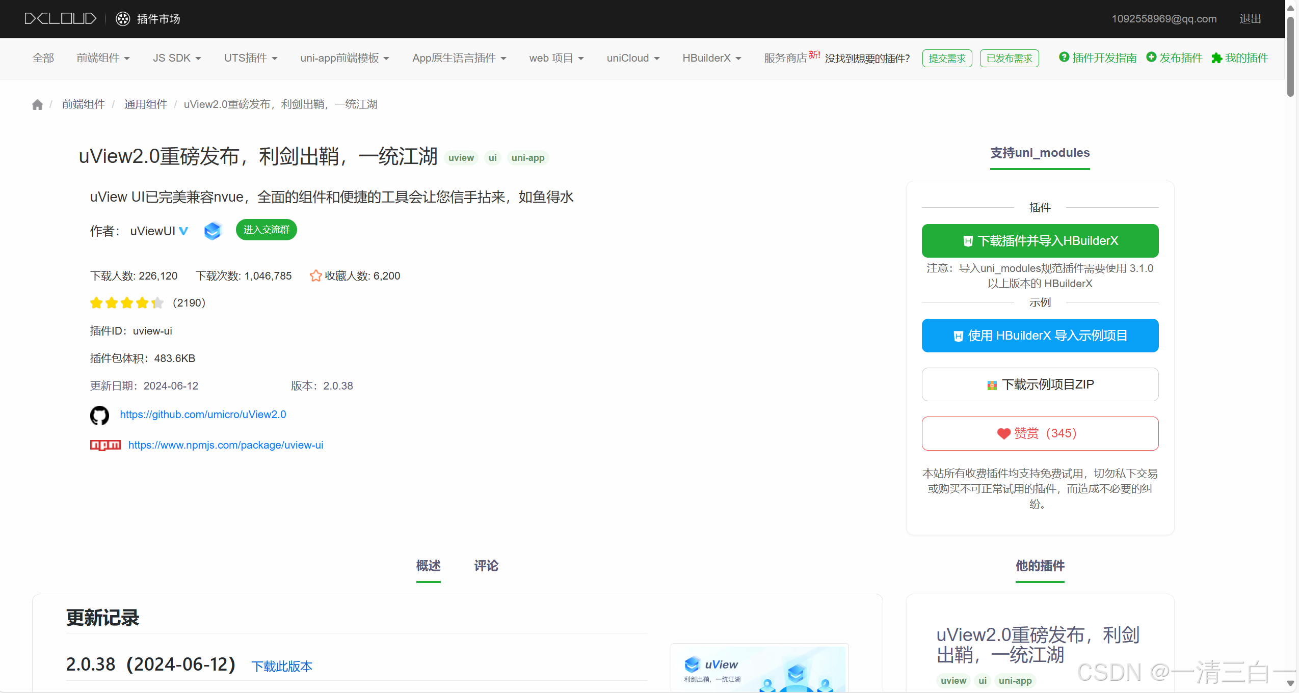Click the plus icon beside 发布插件
Viewport: 1299px width, 693px height.
click(1151, 57)
